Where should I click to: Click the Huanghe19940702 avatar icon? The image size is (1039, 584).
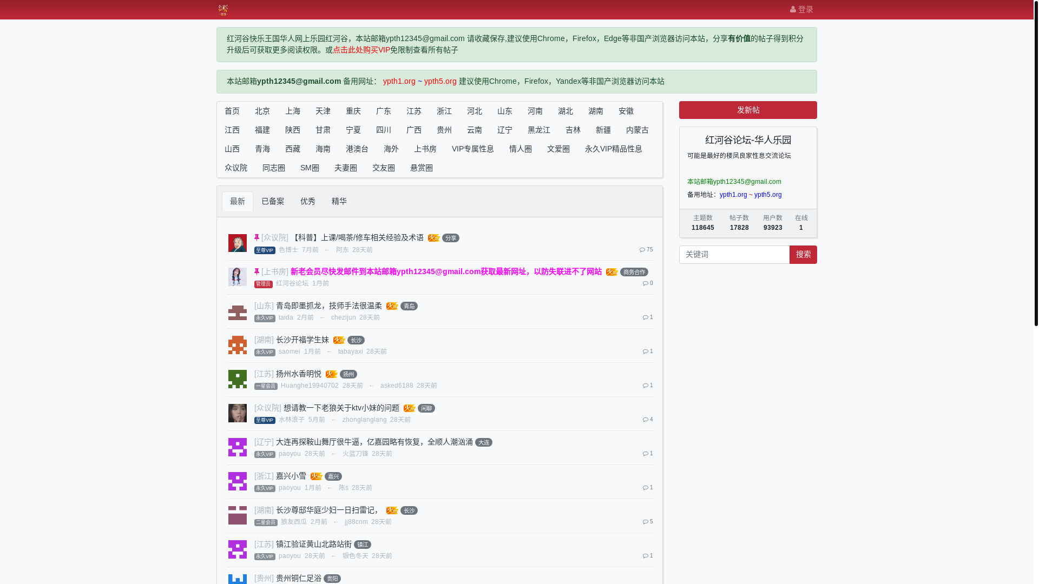point(237,379)
